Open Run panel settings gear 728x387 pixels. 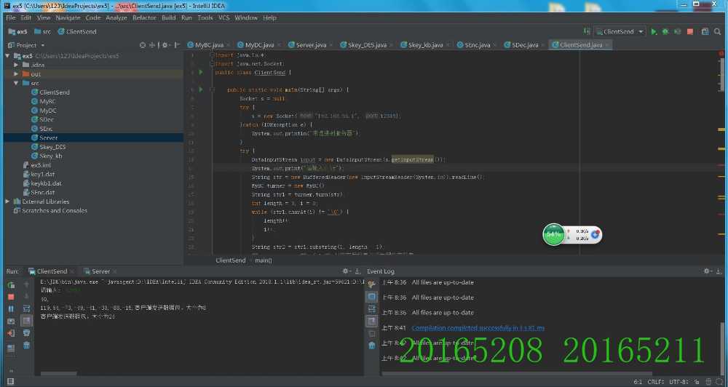pos(346,271)
